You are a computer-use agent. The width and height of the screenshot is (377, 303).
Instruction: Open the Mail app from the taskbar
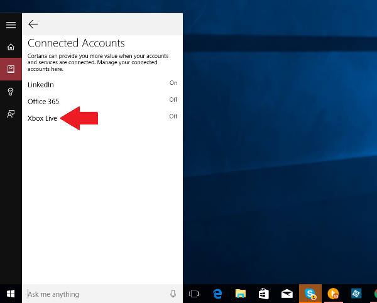pos(287,294)
